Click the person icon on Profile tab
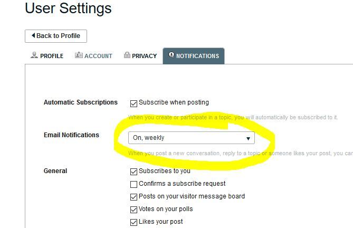 [x=34, y=55]
